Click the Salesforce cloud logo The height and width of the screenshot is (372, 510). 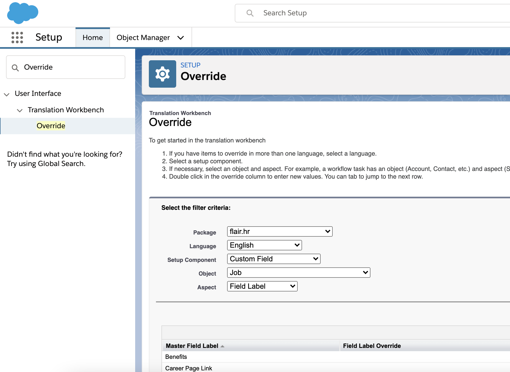[x=22, y=13]
